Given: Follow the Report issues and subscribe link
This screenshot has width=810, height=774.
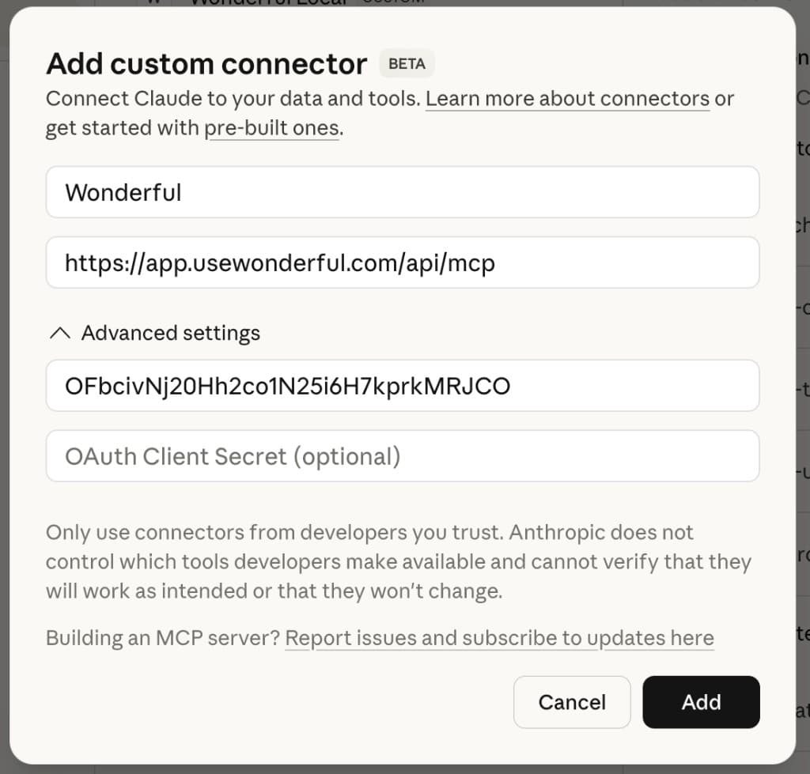Looking at the screenshot, I should click(x=499, y=638).
